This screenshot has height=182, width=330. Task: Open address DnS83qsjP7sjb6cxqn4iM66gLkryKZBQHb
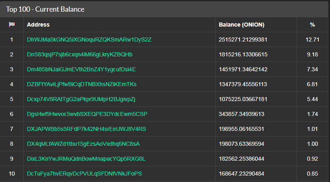click(79, 54)
